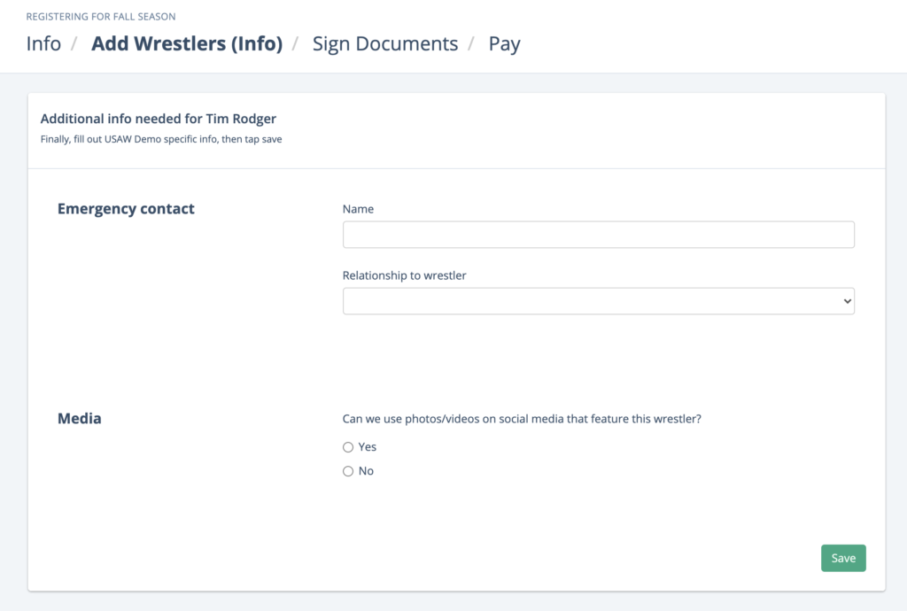Click the "Additional info needed for Tim Rodger" heading
Viewport: 907px width, 611px height.
[158, 119]
